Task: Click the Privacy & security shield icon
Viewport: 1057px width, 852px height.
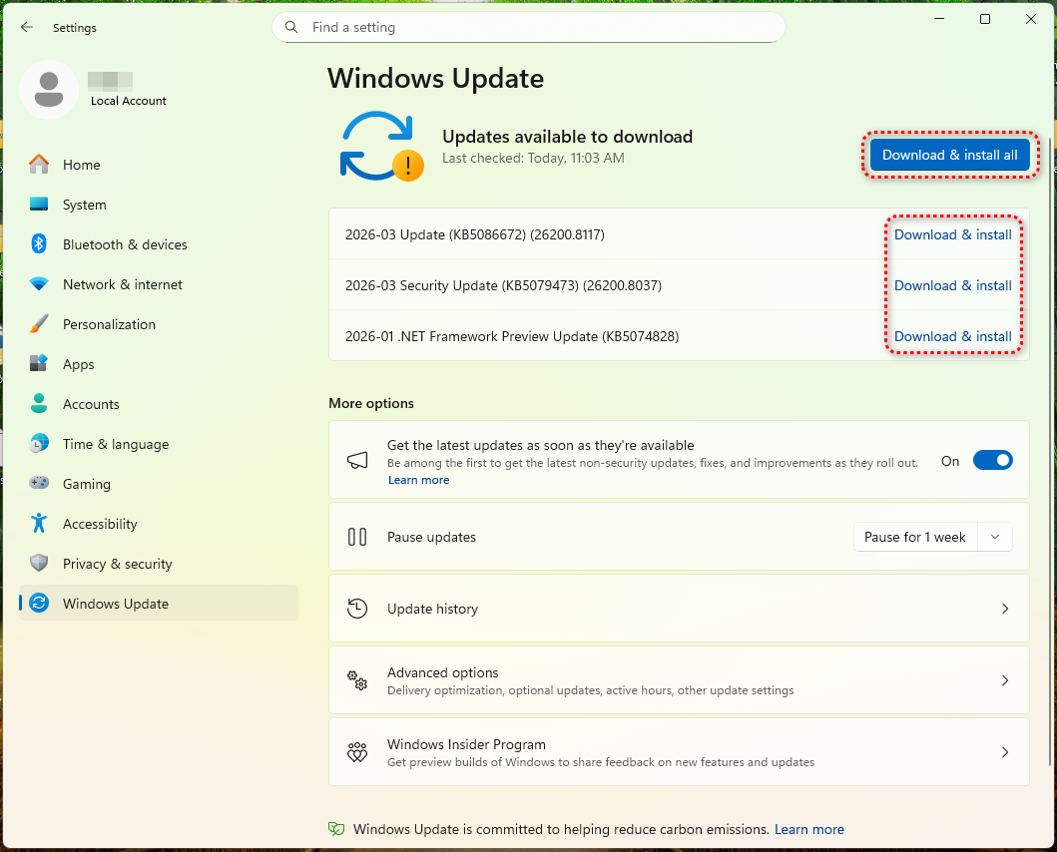Action: click(39, 564)
